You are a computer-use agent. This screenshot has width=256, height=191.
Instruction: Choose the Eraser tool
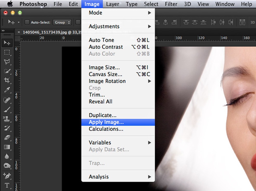7,138
